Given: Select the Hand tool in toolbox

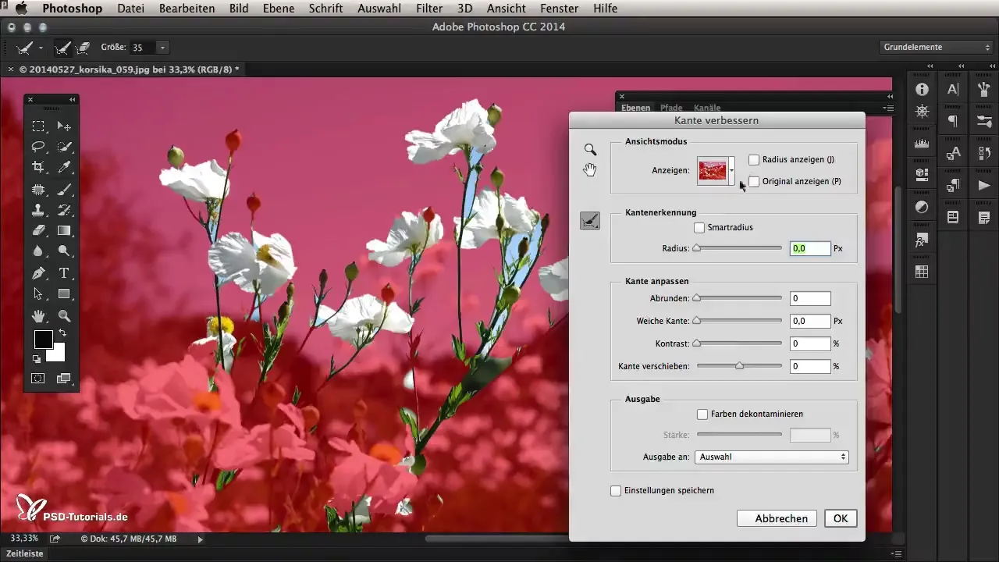Looking at the screenshot, I should click(38, 315).
